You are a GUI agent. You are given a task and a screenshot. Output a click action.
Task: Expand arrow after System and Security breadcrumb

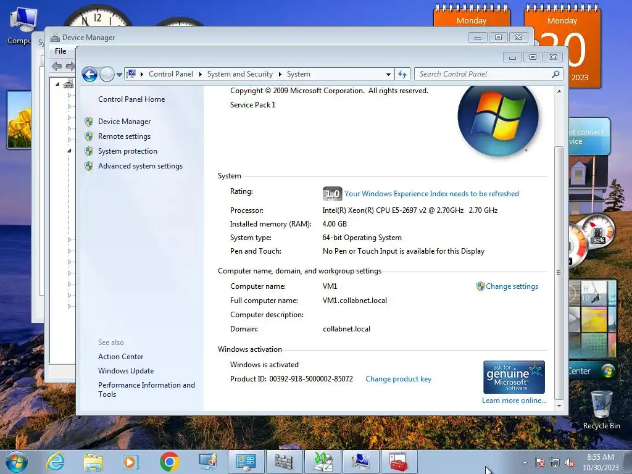(280, 74)
